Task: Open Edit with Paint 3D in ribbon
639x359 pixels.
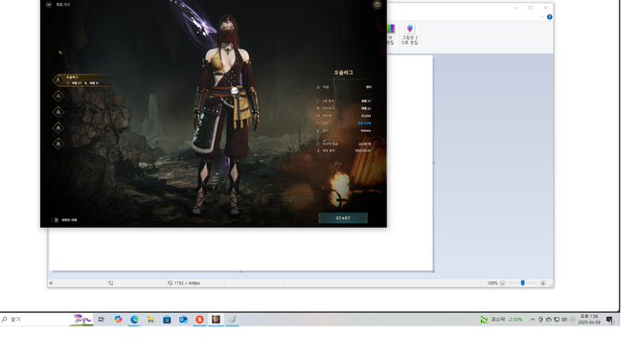Action: (410, 34)
